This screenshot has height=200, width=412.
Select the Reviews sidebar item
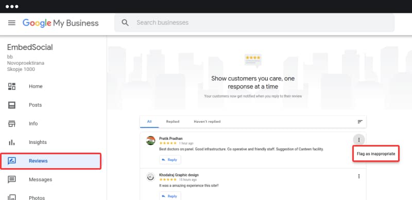coord(51,161)
